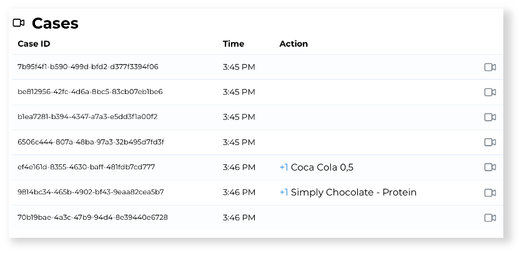Click the Action column header
Screen dimensions: 522x254
pyautogui.click(x=293, y=44)
